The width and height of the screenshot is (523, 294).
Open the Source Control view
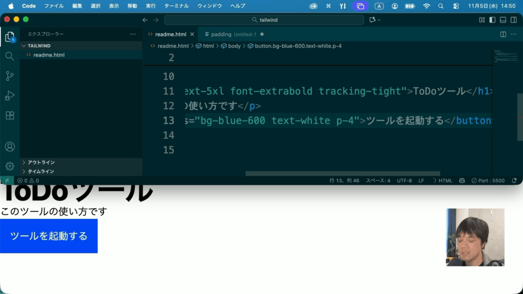(x=9, y=76)
